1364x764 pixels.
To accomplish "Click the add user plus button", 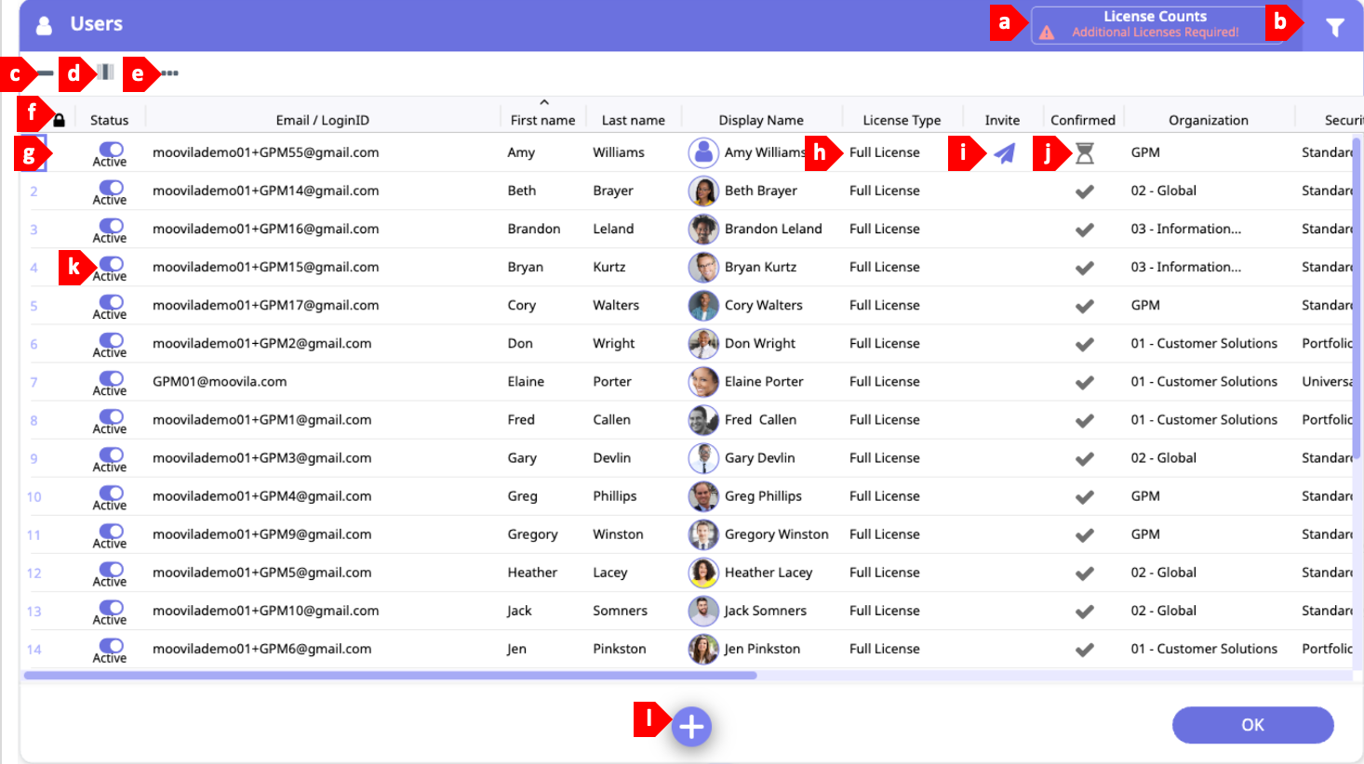I will 691,727.
